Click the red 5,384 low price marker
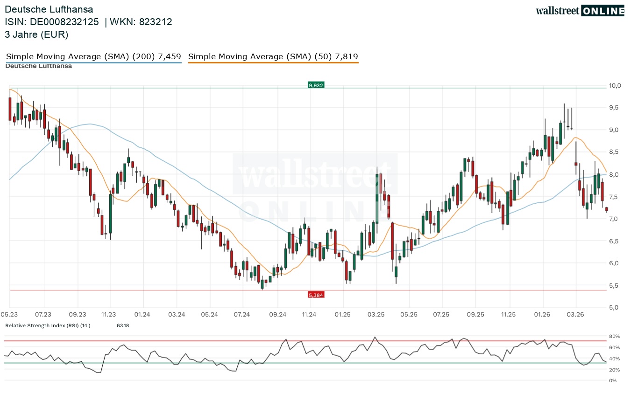The height and width of the screenshot is (393, 630). coord(316,295)
